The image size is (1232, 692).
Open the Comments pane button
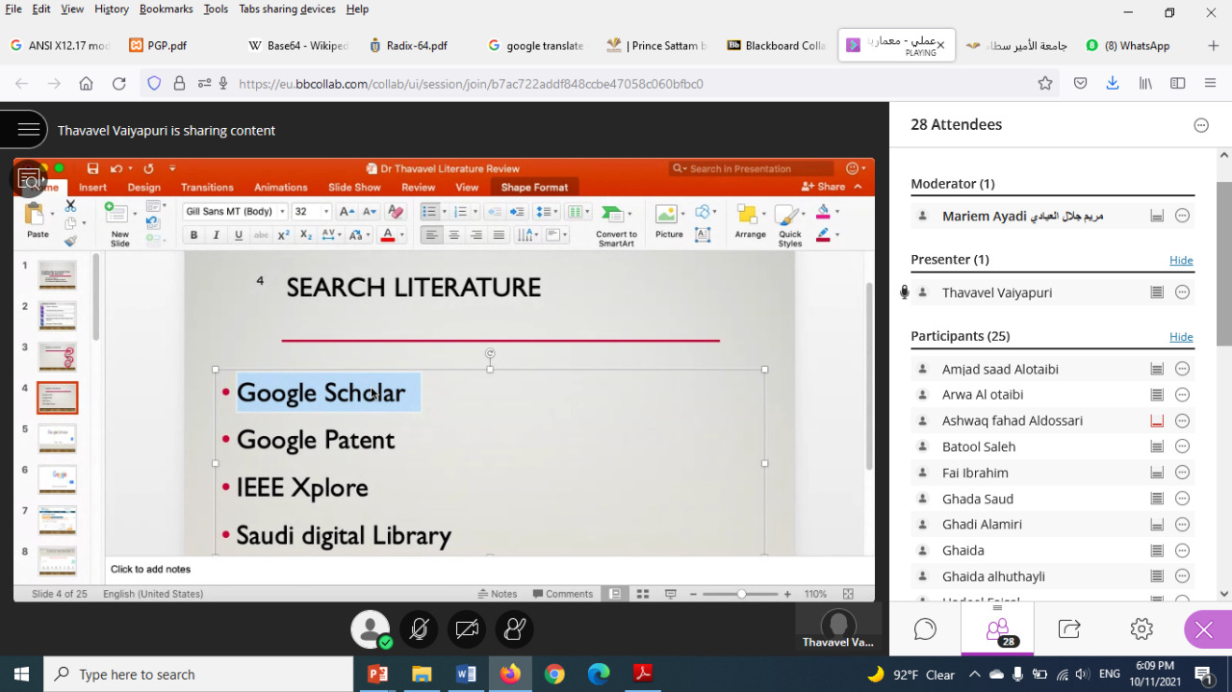pyautogui.click(x=563, y=594)
